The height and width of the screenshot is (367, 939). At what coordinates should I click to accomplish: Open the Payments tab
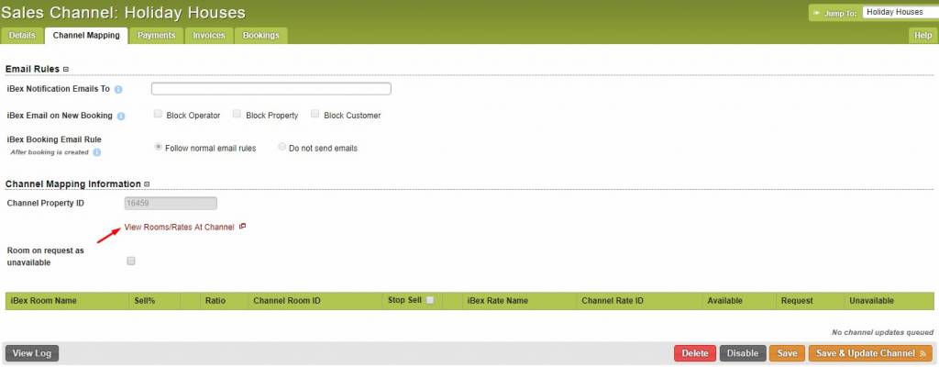coord(156,36)
